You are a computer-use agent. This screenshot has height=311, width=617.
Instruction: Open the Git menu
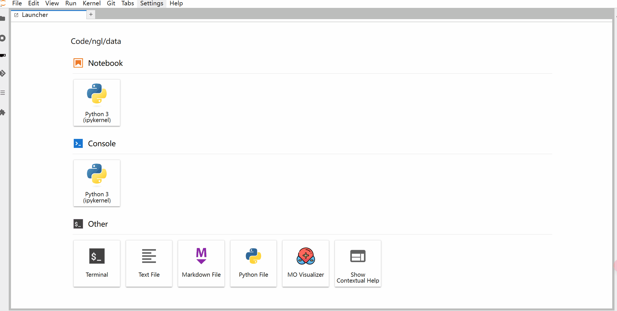point(111,3)
